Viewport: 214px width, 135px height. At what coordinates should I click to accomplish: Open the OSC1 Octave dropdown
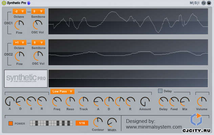tap(19, 11)
